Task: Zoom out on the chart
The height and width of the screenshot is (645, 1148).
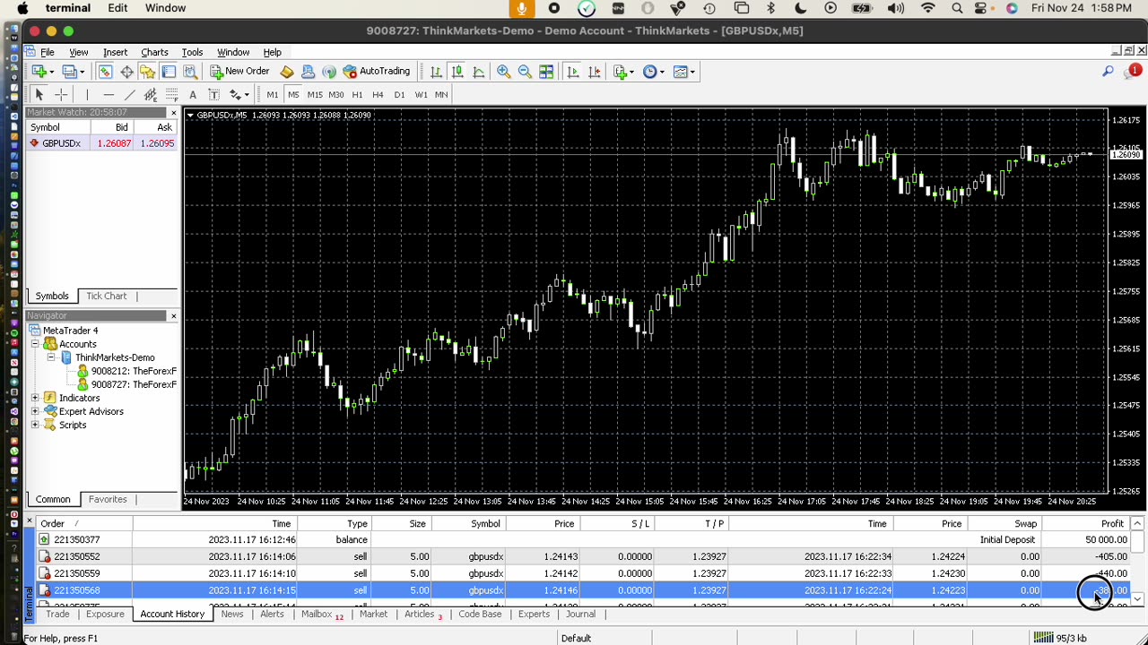Action: point(525,72)
